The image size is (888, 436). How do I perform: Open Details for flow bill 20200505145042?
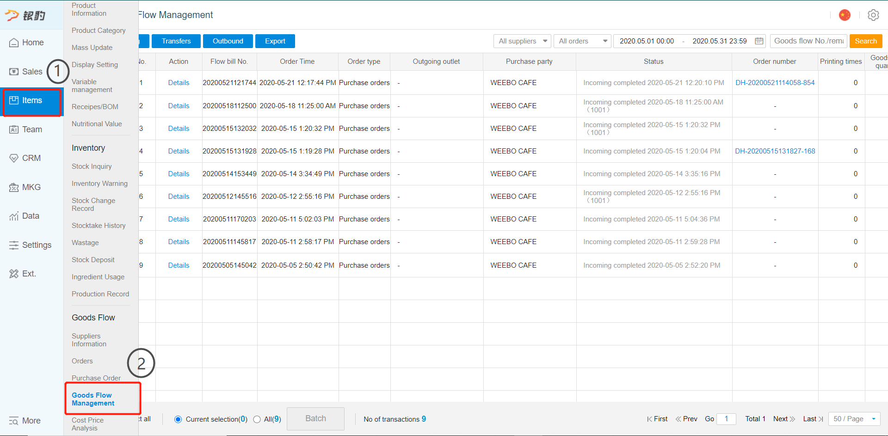pyautogui.click(x=179, y=265)
